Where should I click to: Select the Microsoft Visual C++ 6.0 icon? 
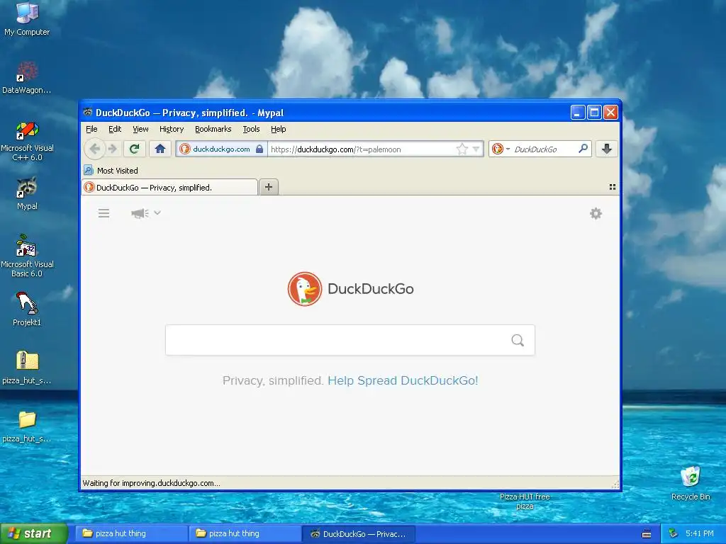pyautogui.click(x=27, y=141)
